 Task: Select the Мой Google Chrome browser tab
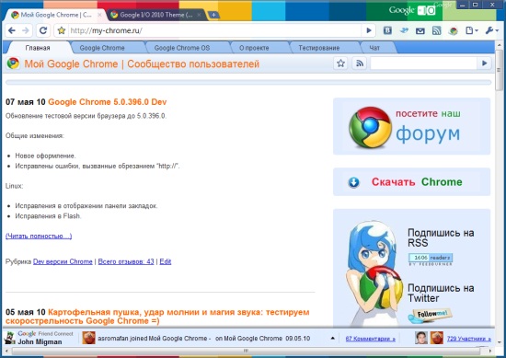coord(55,15)
